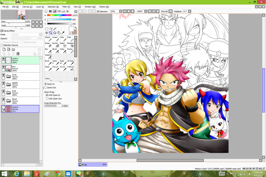Show the RGB slider panel
Screen dimensions: 266x177
pyautogui.click(x=50, y=11)
